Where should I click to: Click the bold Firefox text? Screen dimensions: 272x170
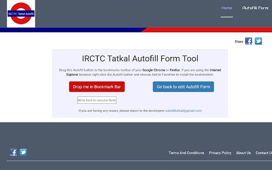click(x=175, y=70)
